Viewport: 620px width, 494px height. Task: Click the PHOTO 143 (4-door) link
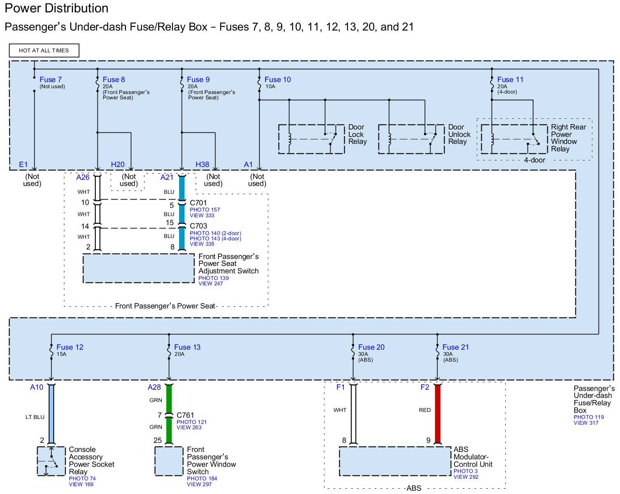[x=215, y=239]
